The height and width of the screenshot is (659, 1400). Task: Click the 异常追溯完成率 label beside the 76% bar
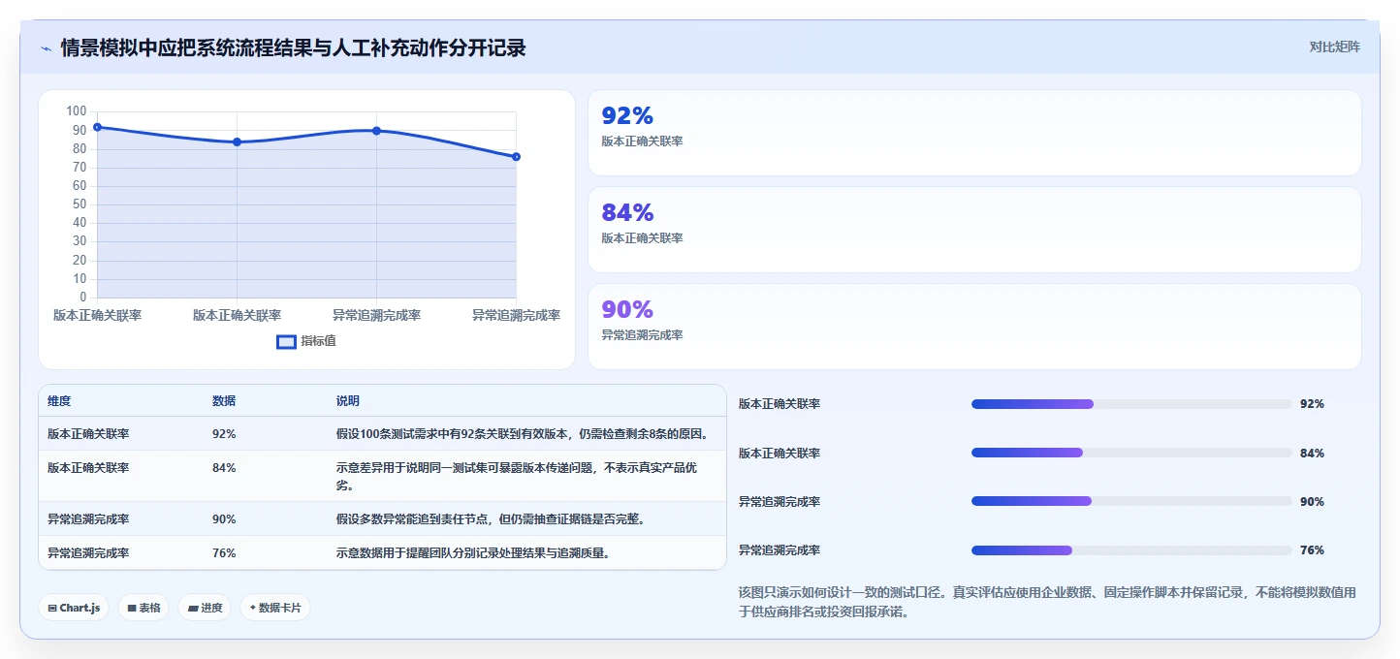pos(780,549)
